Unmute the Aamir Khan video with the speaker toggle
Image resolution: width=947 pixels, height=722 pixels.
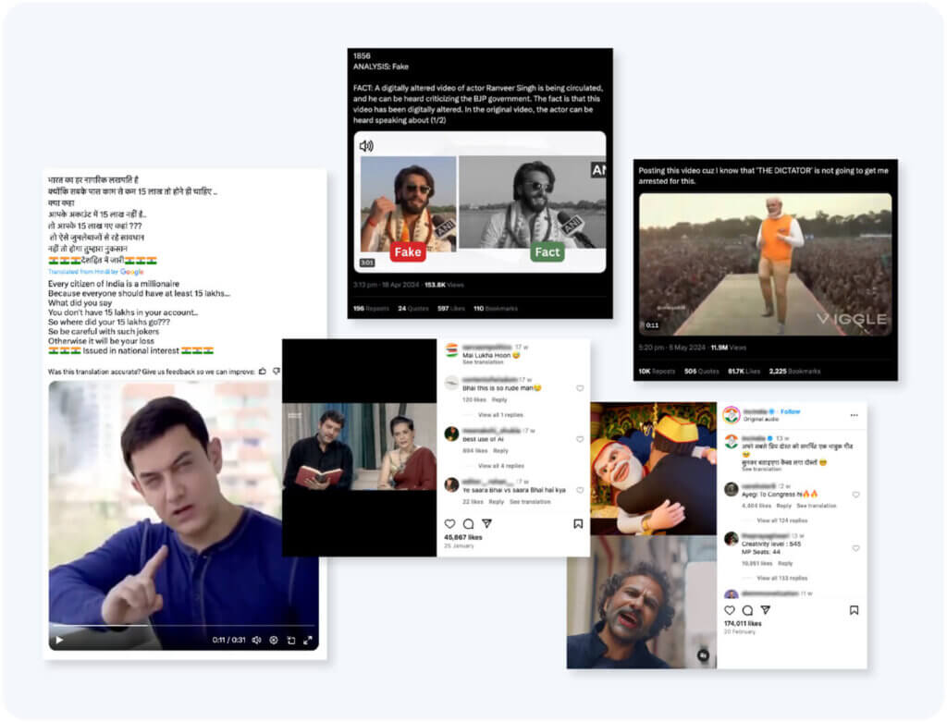click(x=255, y=640)
